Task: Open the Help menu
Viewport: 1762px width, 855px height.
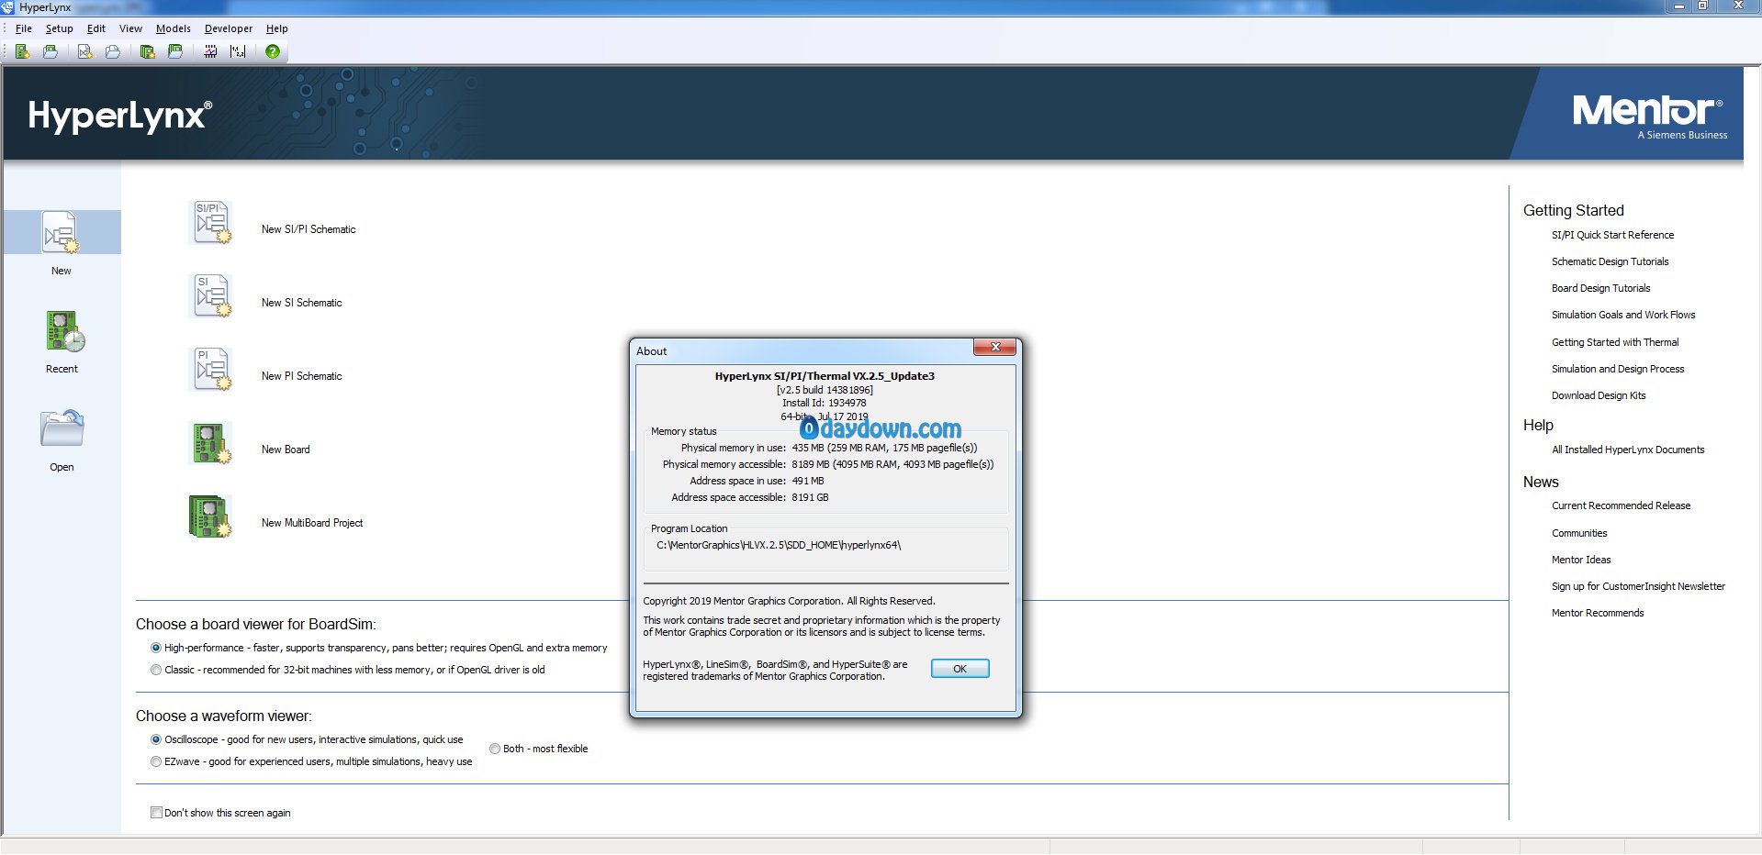Action: pos(276,28)
